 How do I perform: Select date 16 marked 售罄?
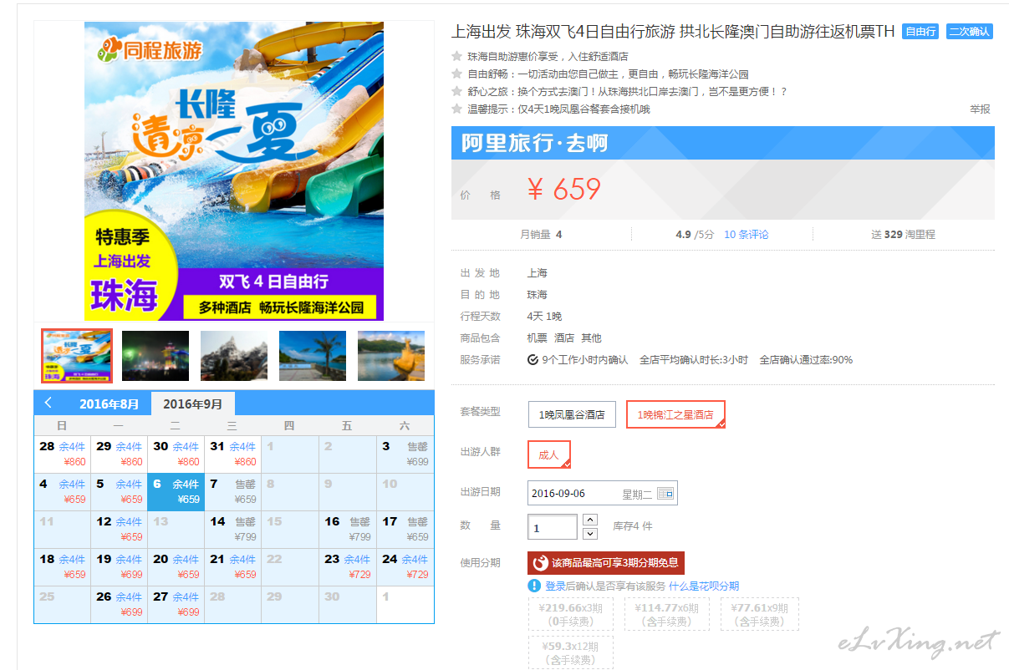[349, 530]
